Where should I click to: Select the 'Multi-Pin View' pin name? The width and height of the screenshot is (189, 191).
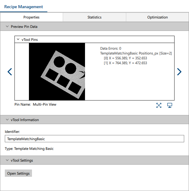[x=45, y=104]
